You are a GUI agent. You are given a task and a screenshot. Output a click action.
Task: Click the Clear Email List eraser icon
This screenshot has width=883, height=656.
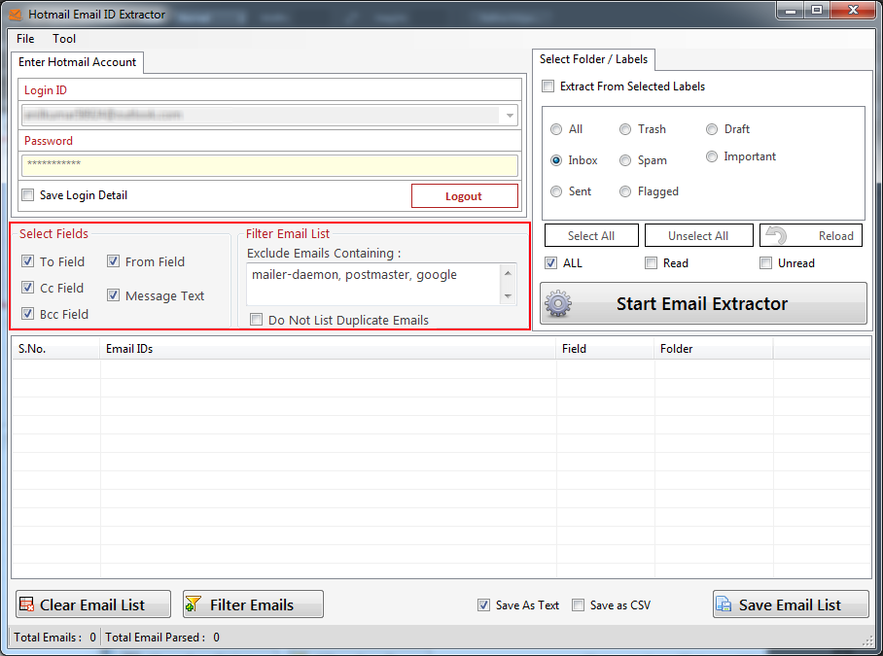click(26, 604)
